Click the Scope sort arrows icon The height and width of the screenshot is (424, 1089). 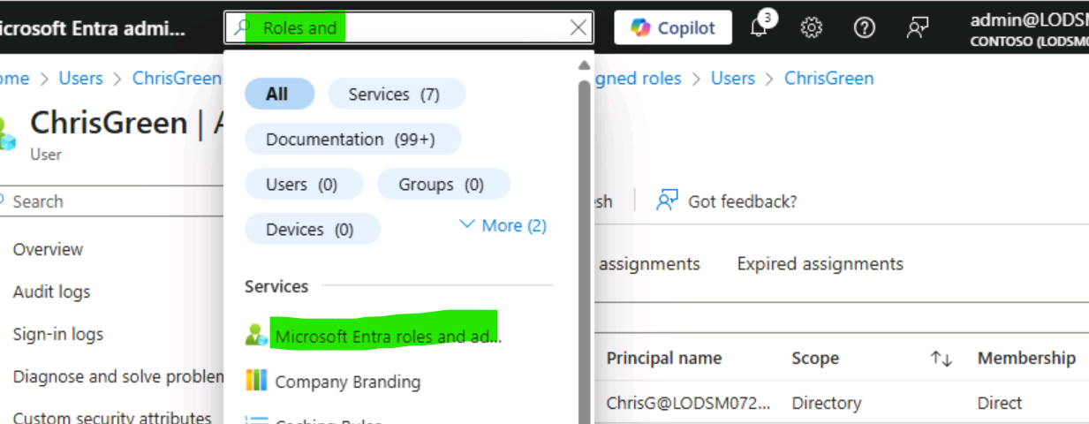[942, 359]
